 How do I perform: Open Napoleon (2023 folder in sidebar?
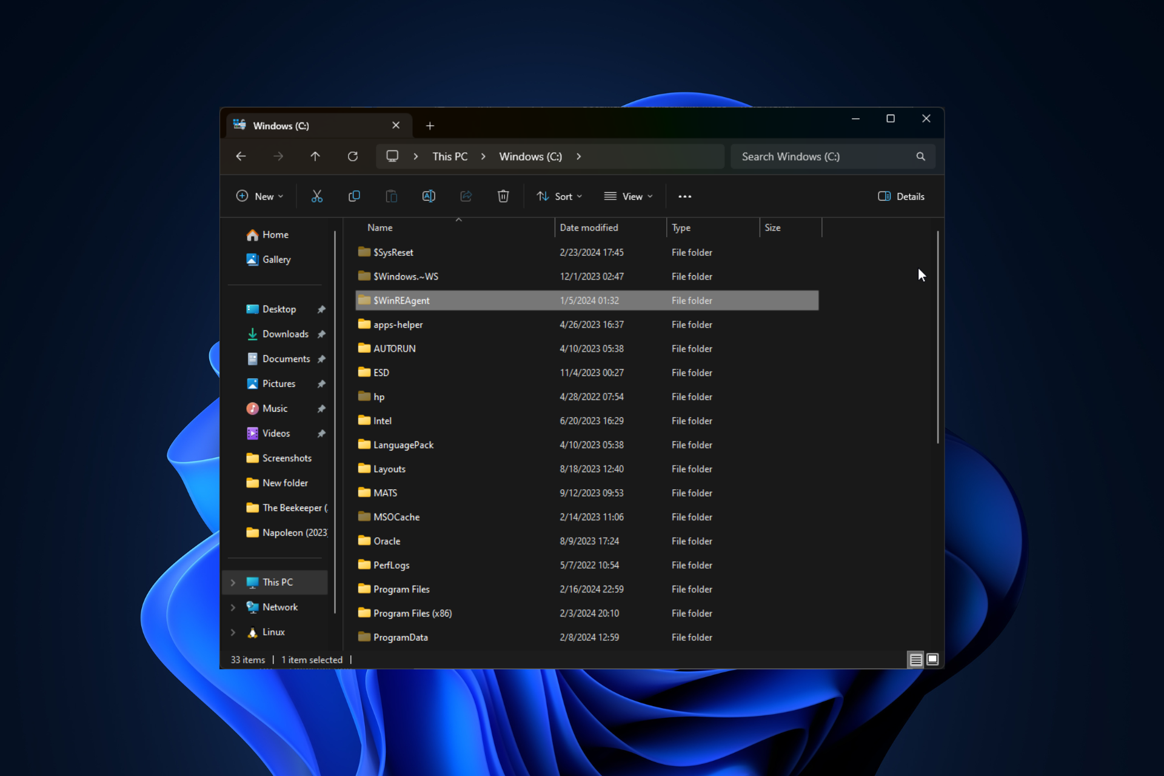(x=287, y=533)
